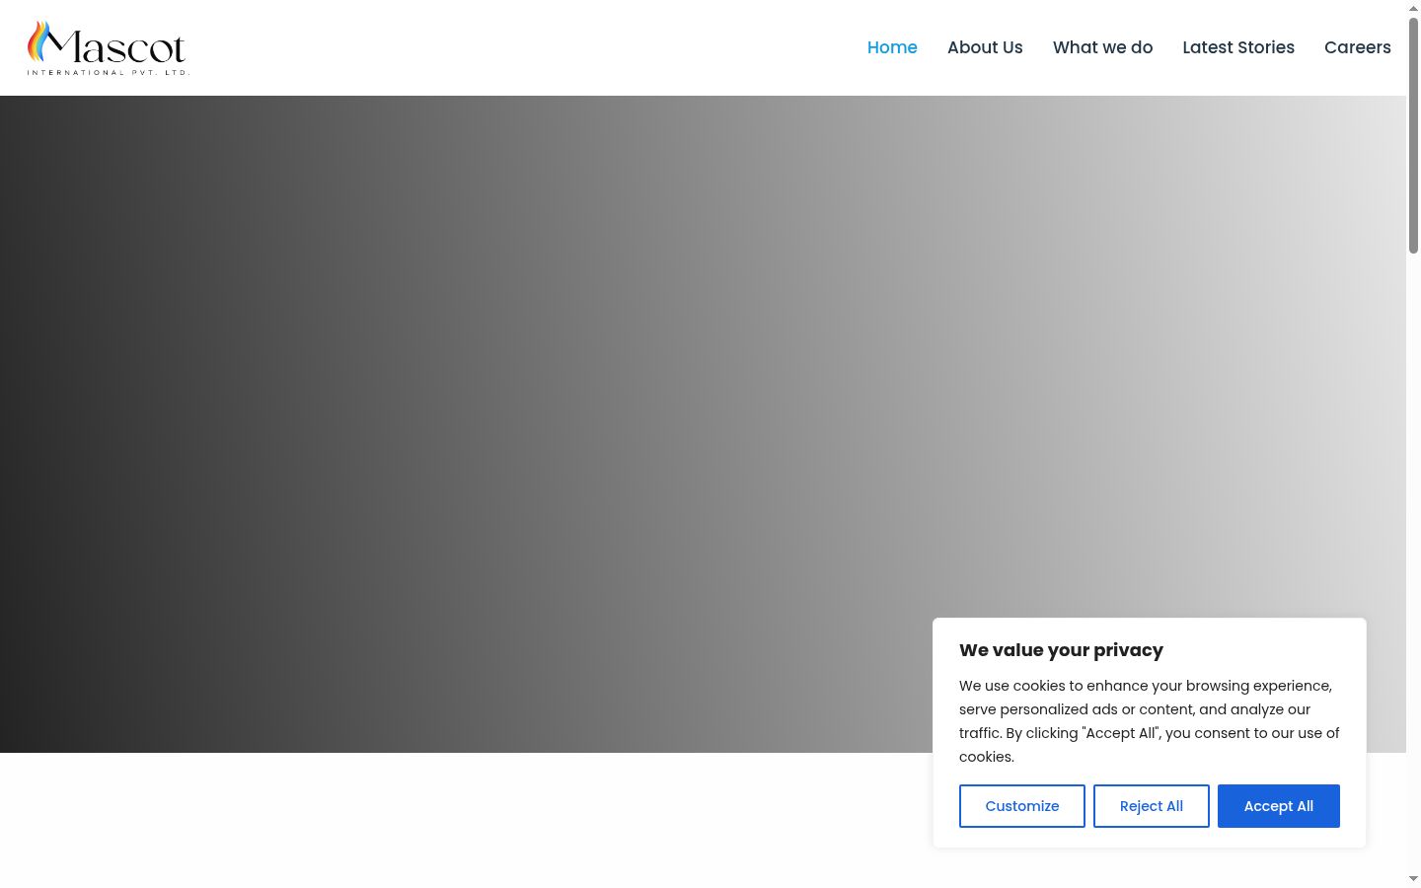The width and height of the screenshot is (1421, 888).
Task: Accept all cookies
Action: tap(1279, 806)
